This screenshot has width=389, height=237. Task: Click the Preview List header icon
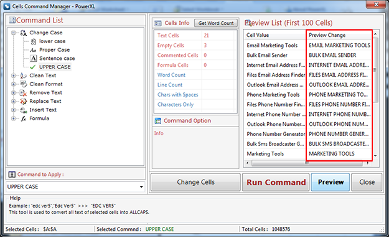click(248, 23)
